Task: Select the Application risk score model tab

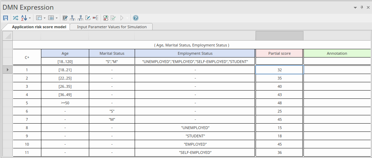Action: coord(39,27)
